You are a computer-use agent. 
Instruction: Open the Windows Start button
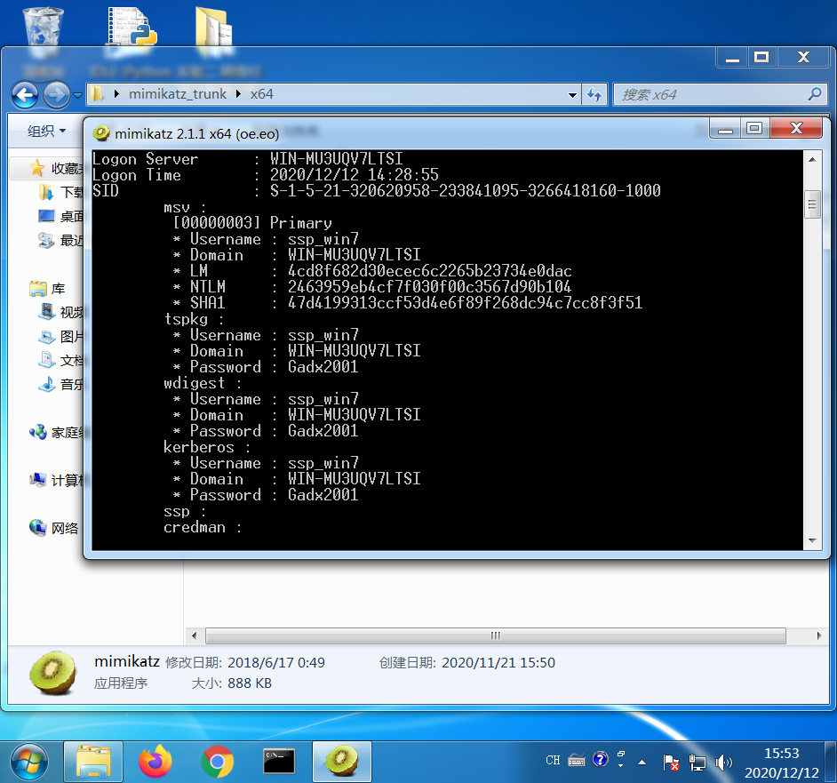click(x=29, y=763)
